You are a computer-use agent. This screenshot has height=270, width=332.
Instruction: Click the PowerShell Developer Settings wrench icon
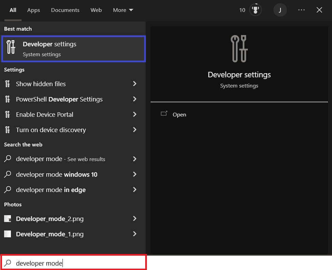point(7,99)
